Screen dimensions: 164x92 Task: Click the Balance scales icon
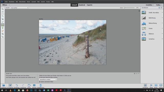click(144, 34)
